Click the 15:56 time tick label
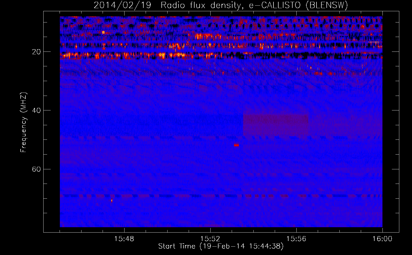 click(x=296, y=239)
